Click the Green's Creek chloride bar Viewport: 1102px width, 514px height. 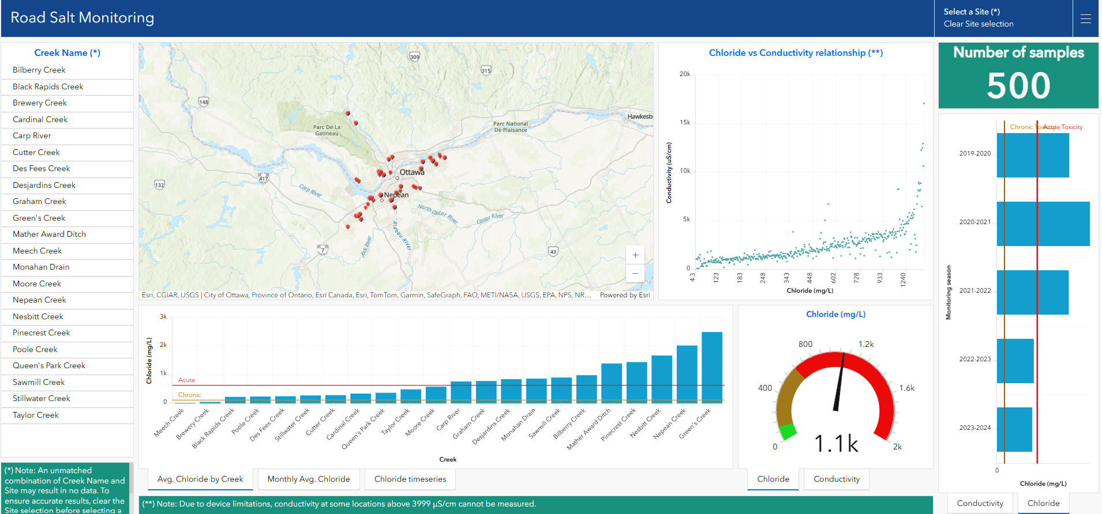click(x=712, y=367)
